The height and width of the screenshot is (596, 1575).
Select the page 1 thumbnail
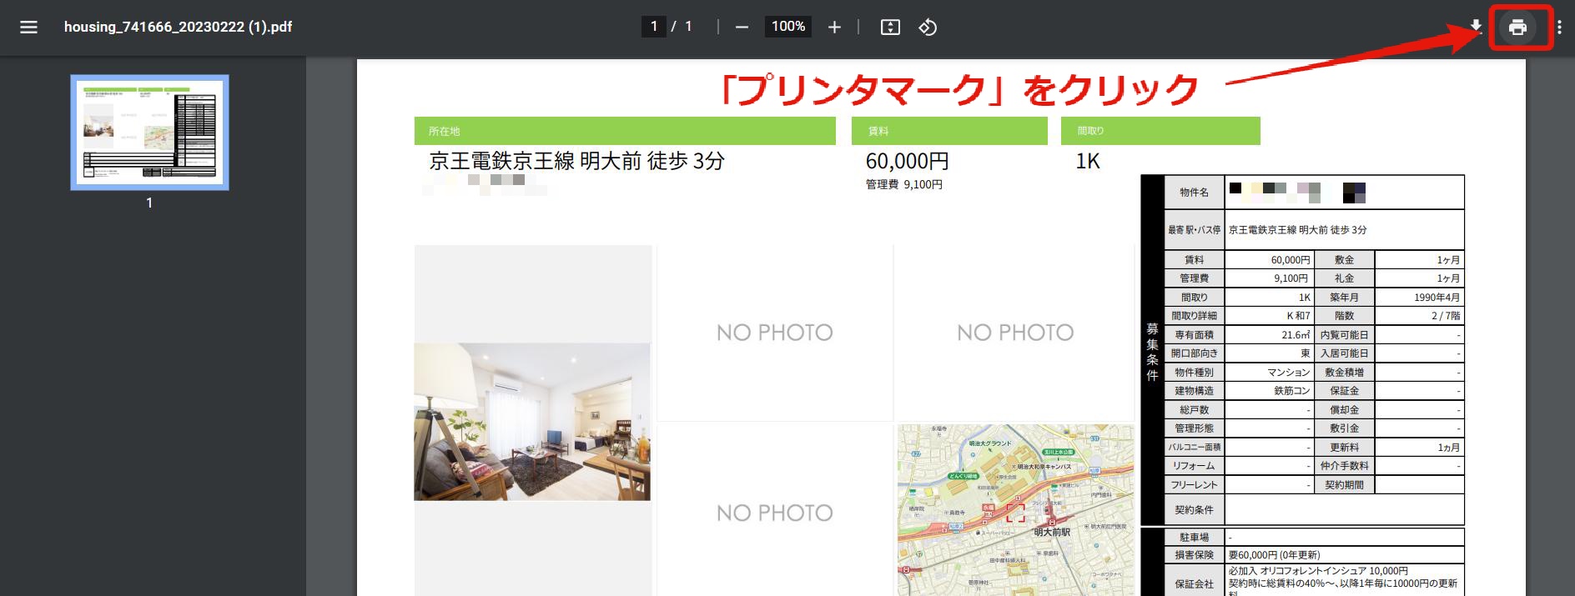click(x=149, y=133)
